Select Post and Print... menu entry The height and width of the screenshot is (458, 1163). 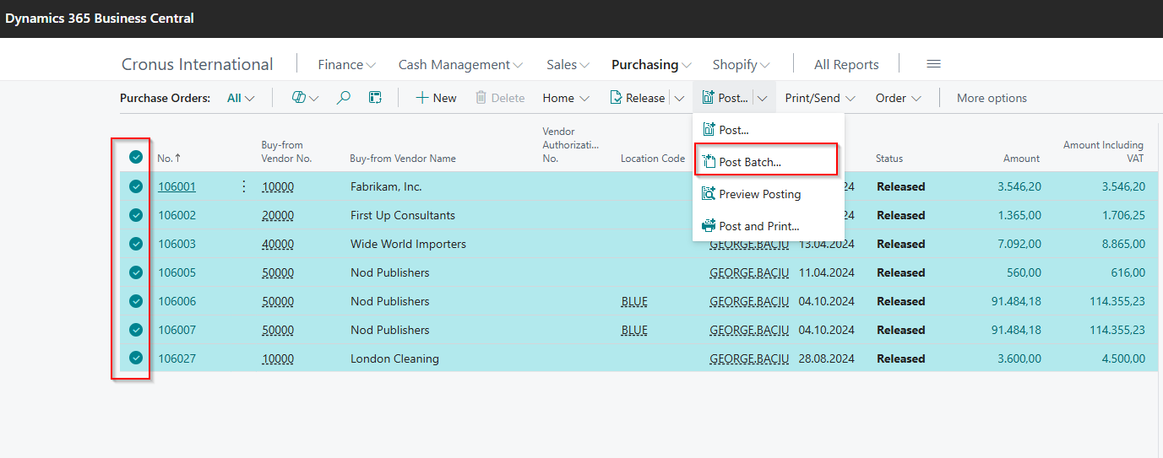768,226
